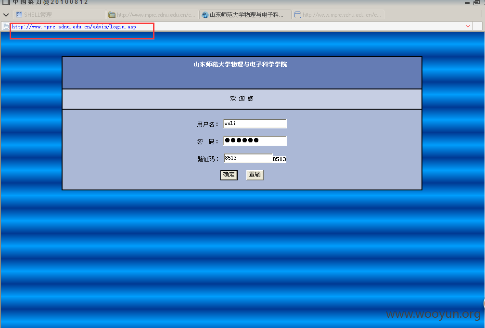This screenshot has height=328, width=485.
Task: Restore the window size from the title bar
Action: 477,3
